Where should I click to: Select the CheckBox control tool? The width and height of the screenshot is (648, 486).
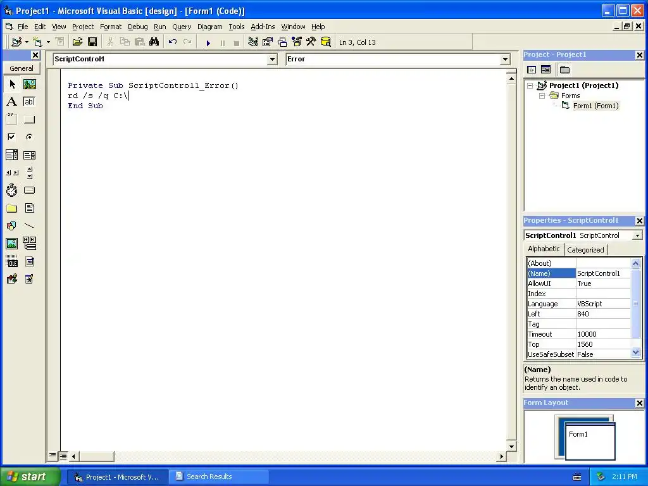pyautogui.click(x=12, y=137)
